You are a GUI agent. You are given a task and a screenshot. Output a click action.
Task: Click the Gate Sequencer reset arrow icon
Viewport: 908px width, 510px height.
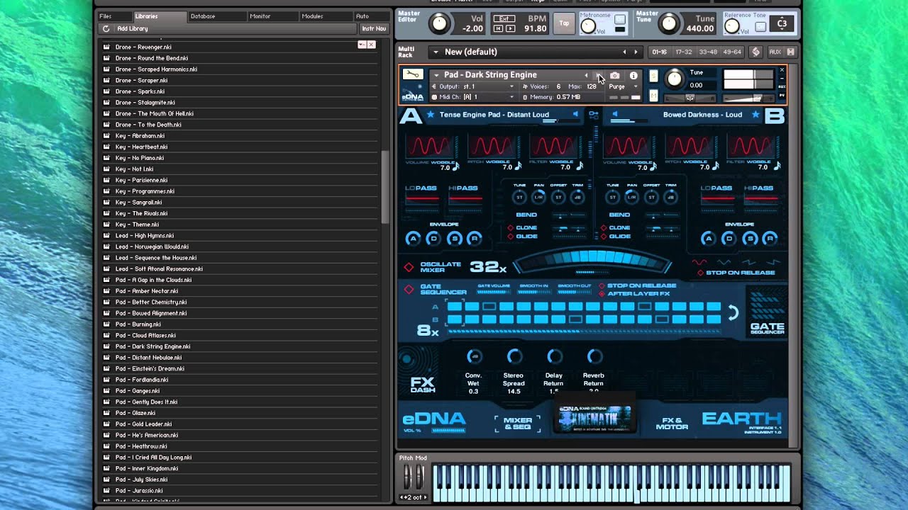(733, 312)
